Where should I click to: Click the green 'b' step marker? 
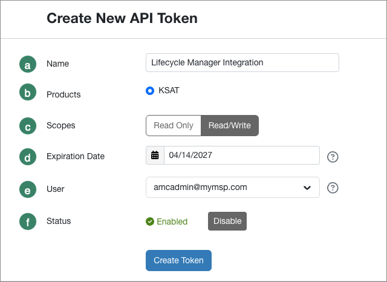tap(27, 94)
